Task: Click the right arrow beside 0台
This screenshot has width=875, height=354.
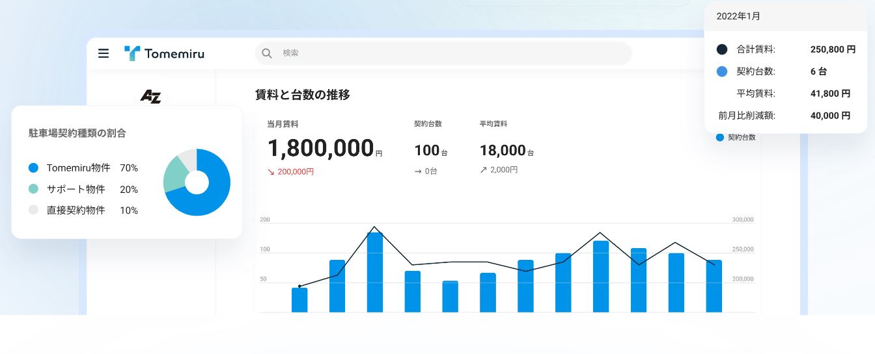Action: 418,171
